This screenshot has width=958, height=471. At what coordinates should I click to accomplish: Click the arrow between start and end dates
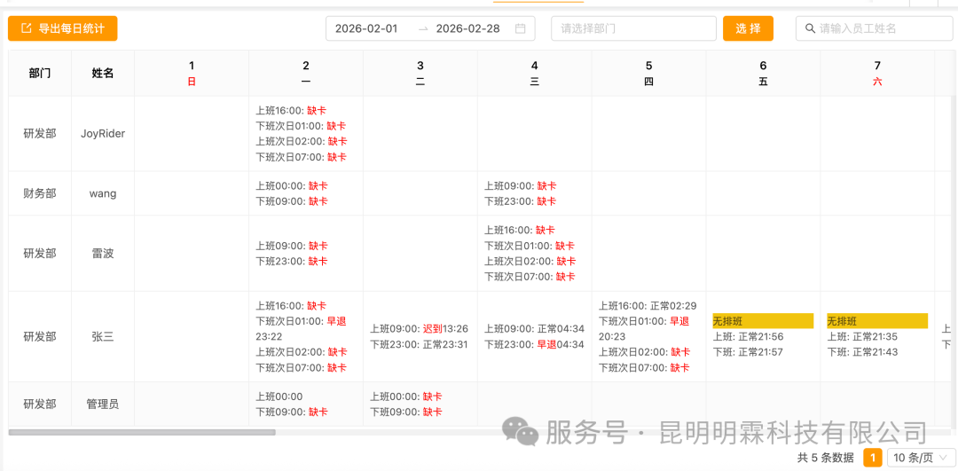pyautogui.click(x=423, y=28)
